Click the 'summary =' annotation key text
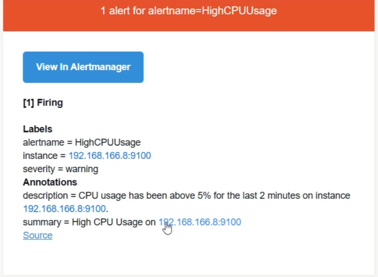Screen dimensions: 378x277 46,222
